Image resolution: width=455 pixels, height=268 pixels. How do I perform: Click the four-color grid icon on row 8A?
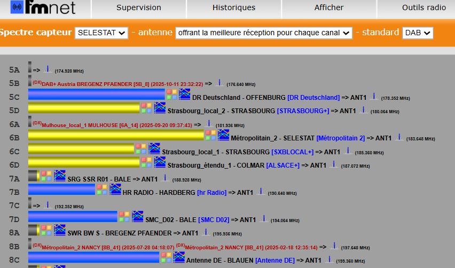tap(46, 230)
